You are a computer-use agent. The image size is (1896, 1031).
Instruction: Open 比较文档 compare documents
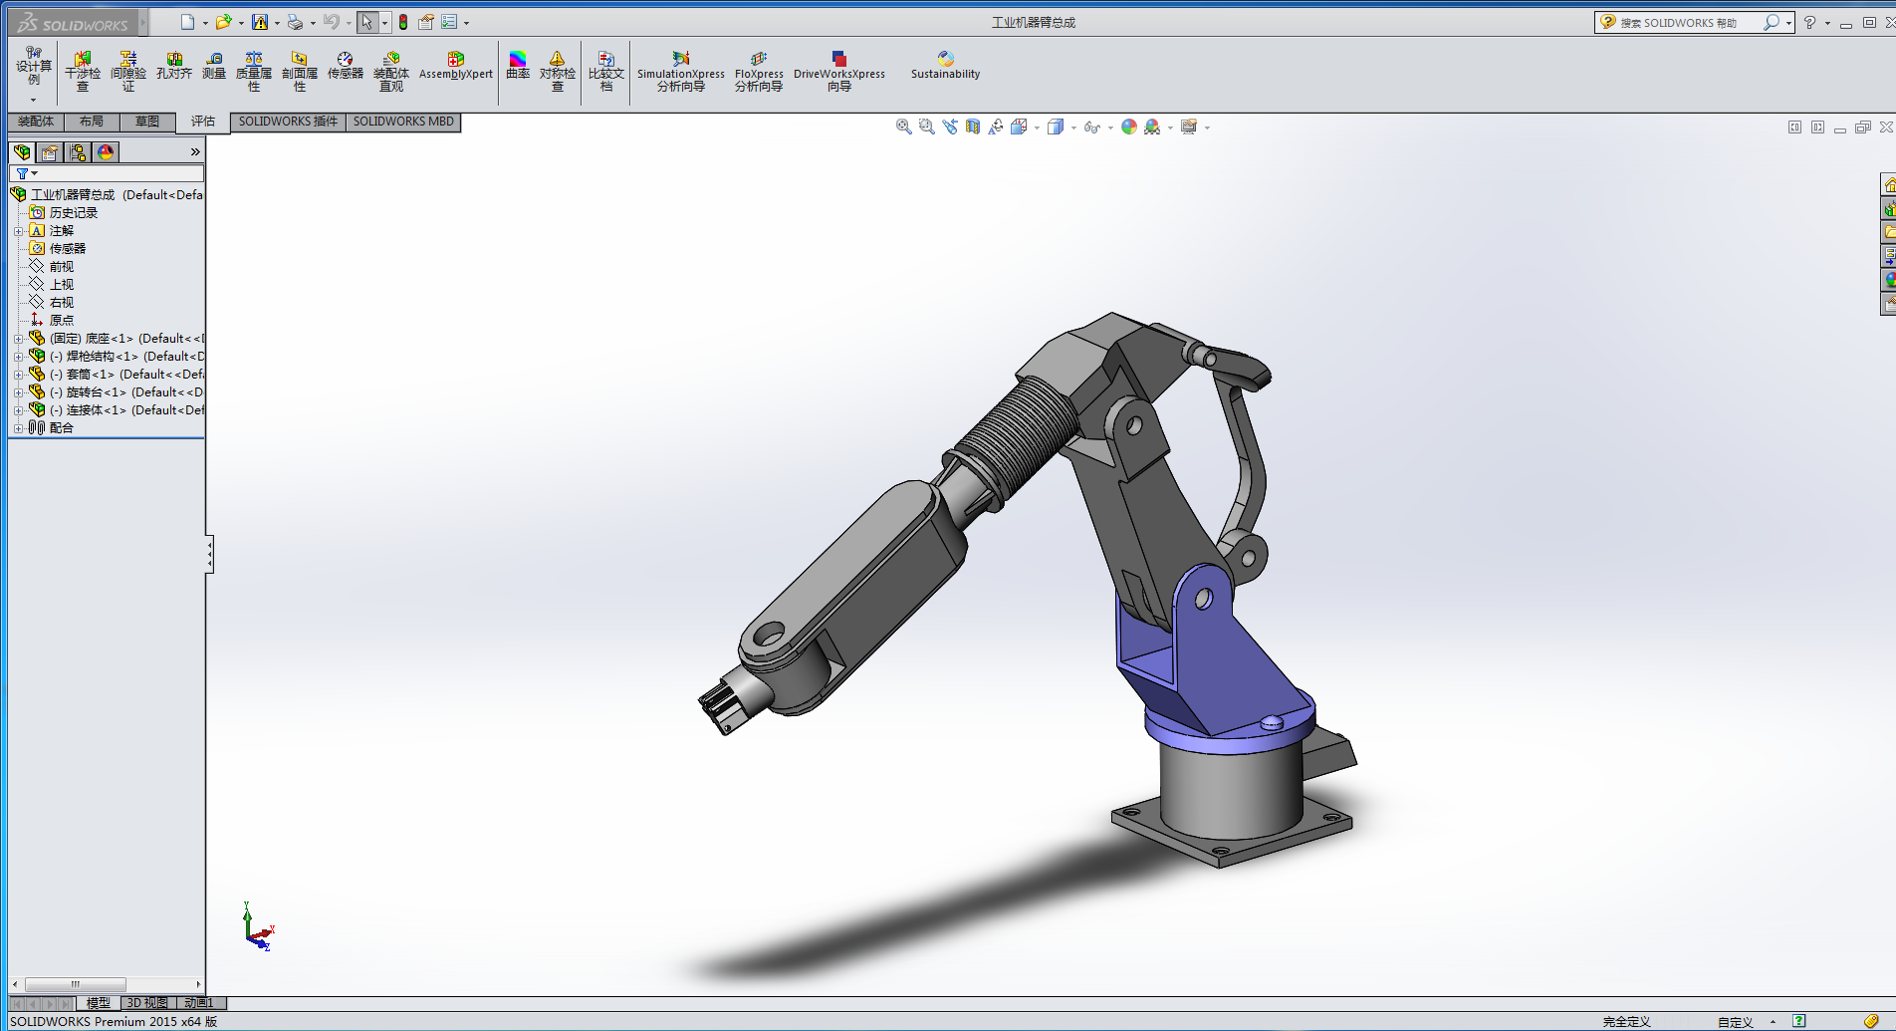[606, 72]
